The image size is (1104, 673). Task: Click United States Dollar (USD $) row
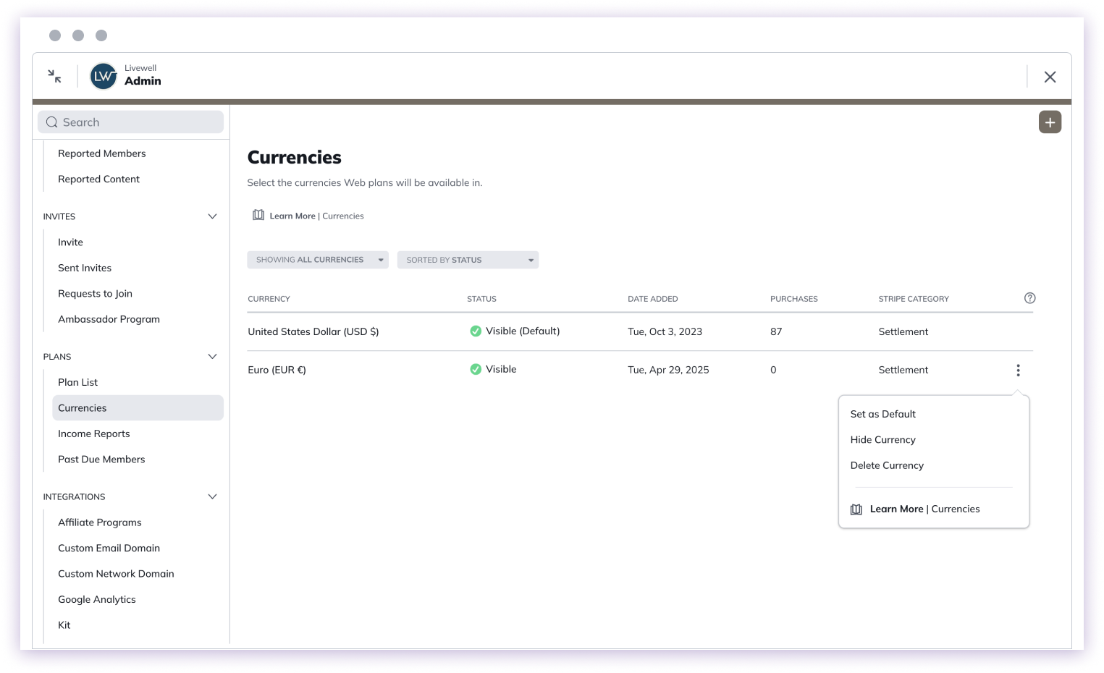640,331
